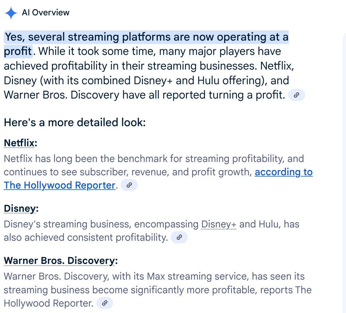Click the dotted-underlined Disney heading
Screen dimensions: 346x313
pos(20,208)
